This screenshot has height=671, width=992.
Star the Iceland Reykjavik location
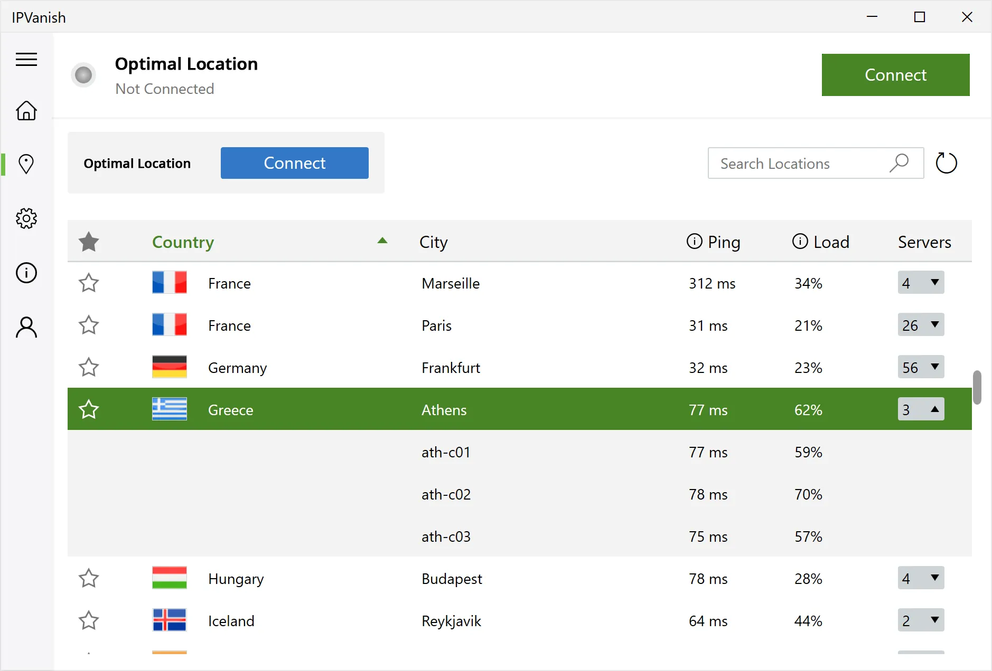89,621
